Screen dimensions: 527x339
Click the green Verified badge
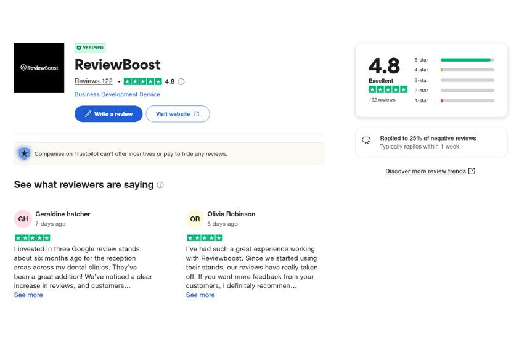point(90,47)
